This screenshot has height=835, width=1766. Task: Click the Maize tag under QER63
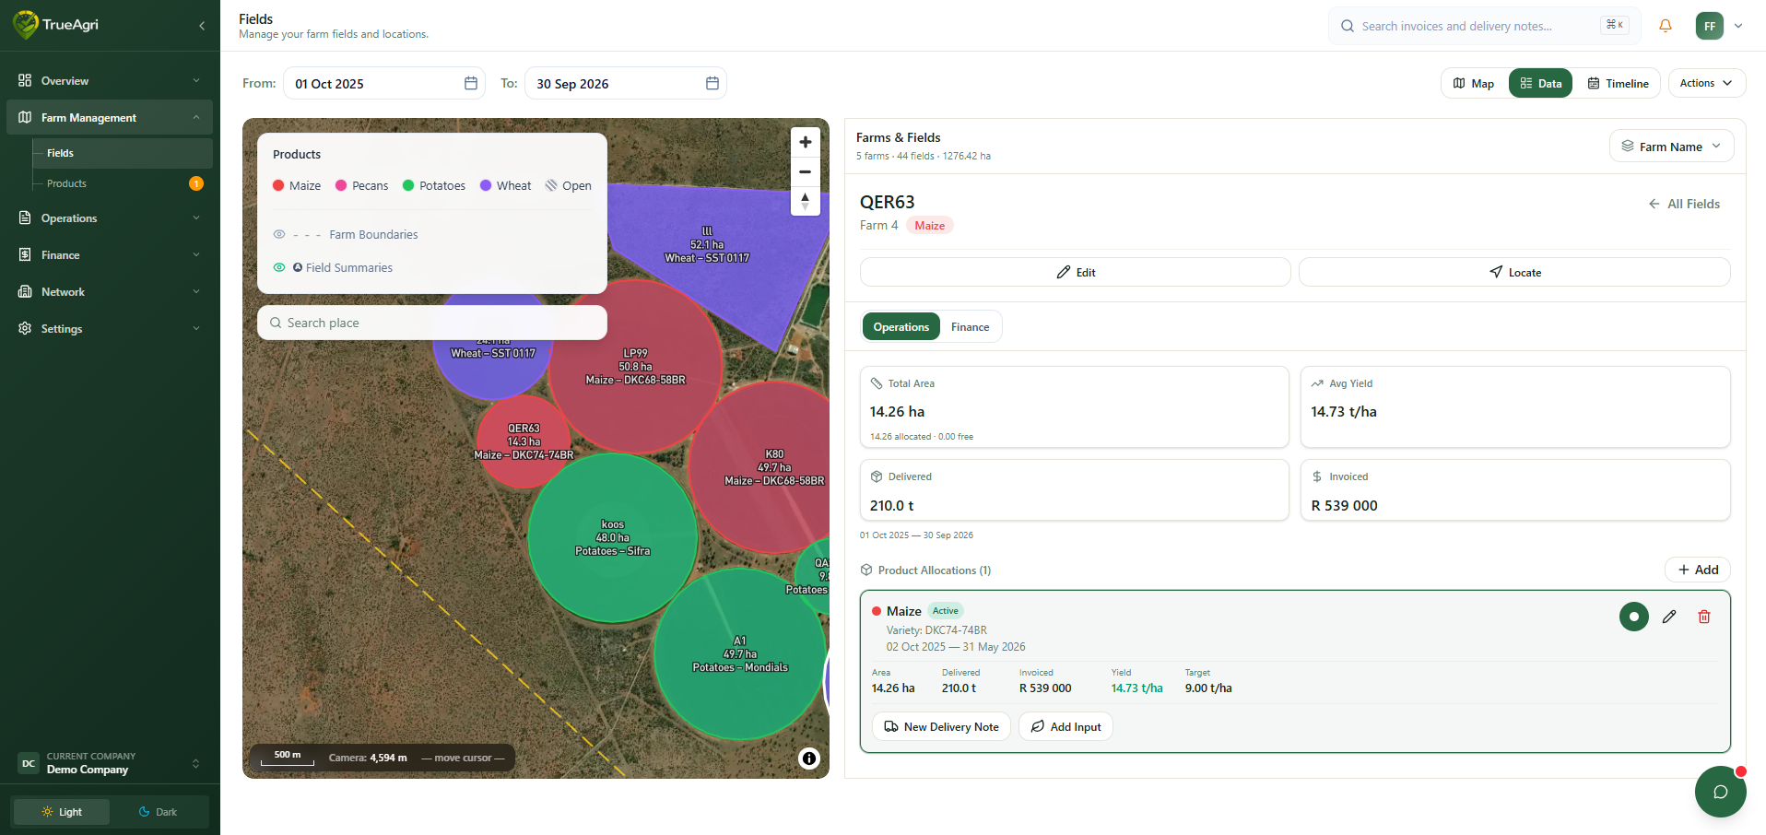coord(929,226)
